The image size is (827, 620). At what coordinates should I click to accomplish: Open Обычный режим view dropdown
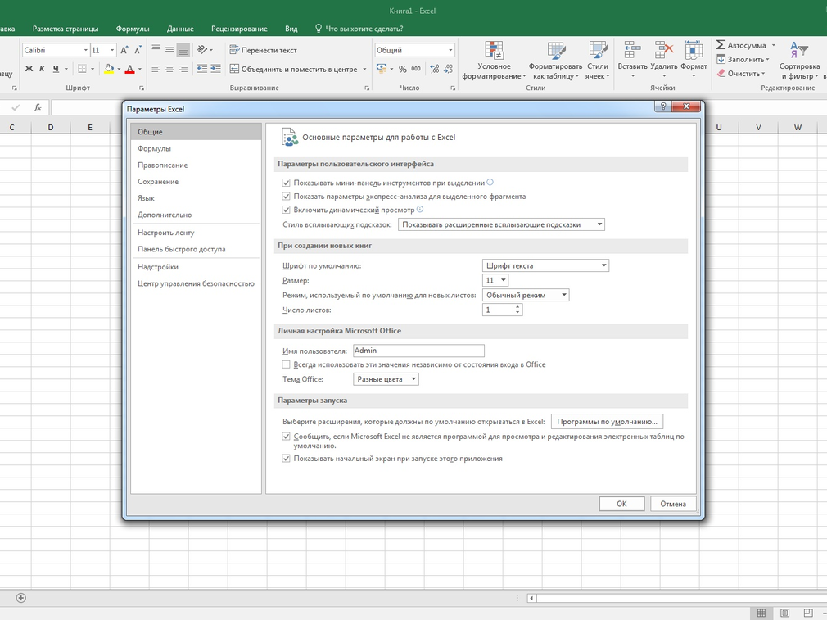coord(526,295)
